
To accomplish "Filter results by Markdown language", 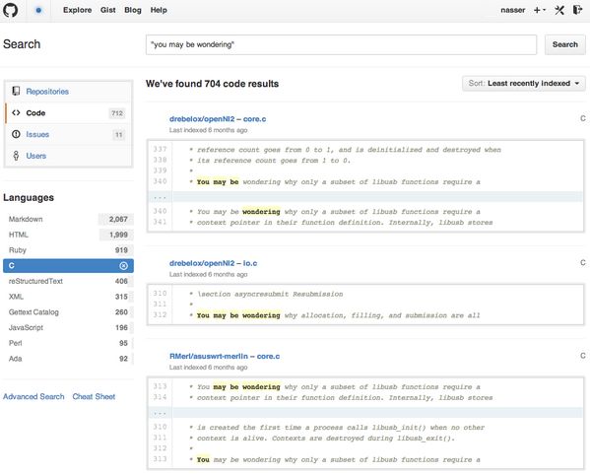I will pyautogui.click(x=68, y=219).
